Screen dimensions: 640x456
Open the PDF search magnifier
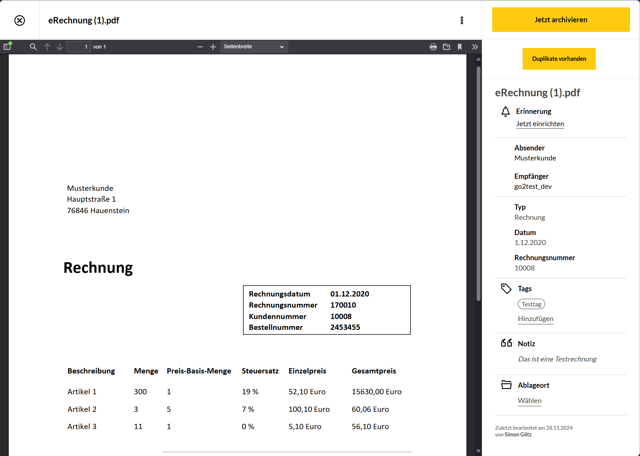33,47
